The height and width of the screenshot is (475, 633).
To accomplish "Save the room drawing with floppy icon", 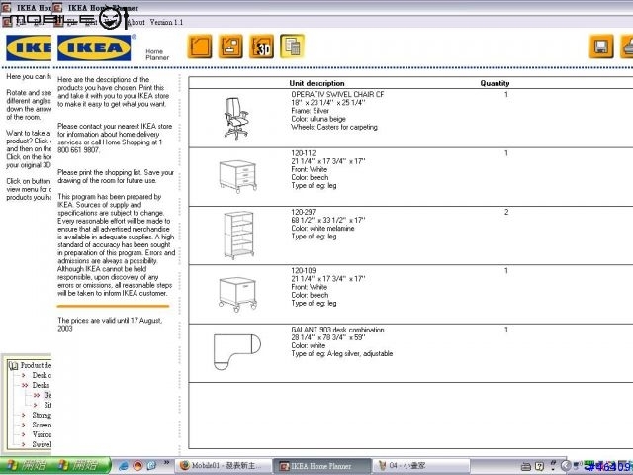I will click(x=601, y=47).
